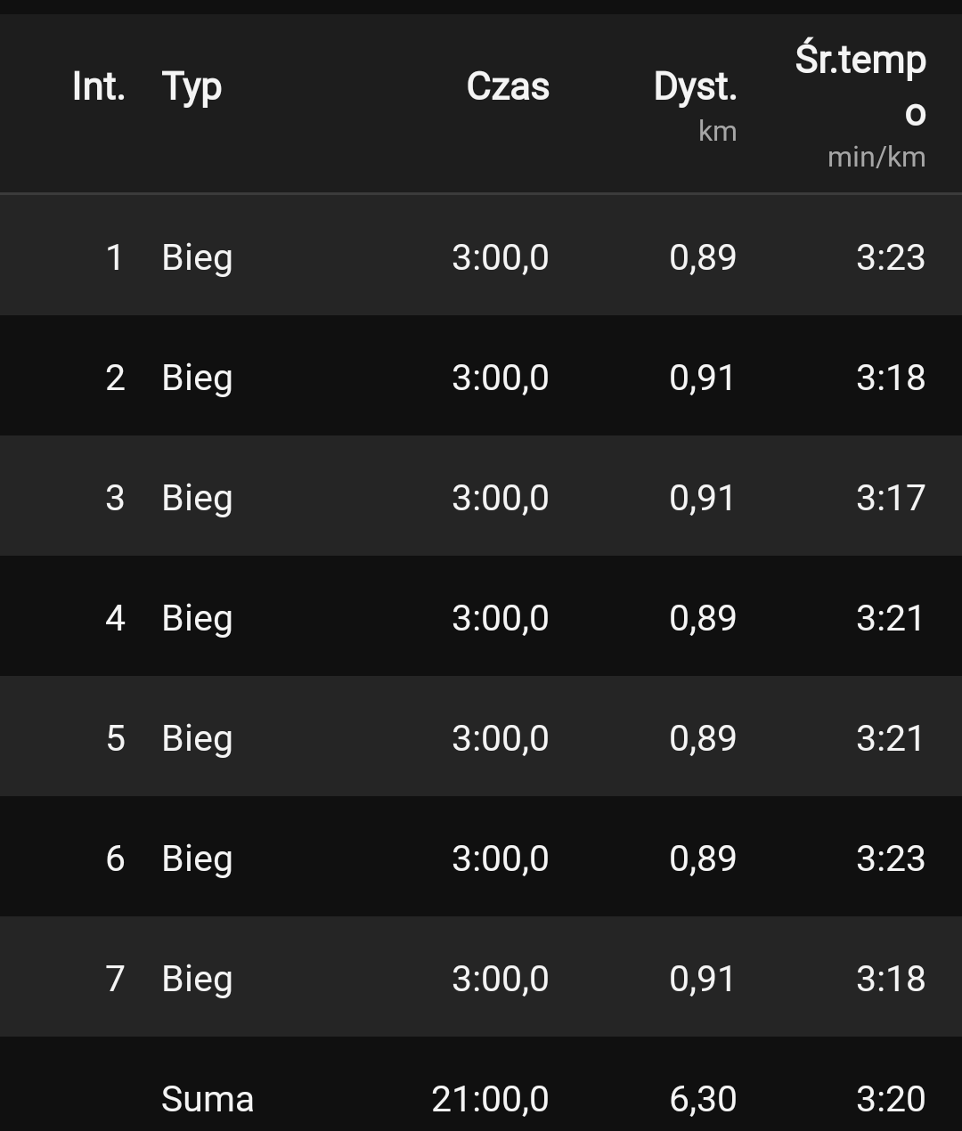Select interval number 2 in the table
962x1131 pixels.
115,378
